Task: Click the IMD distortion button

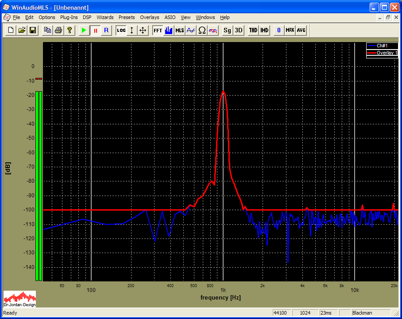Action: (x=264, y=30)
